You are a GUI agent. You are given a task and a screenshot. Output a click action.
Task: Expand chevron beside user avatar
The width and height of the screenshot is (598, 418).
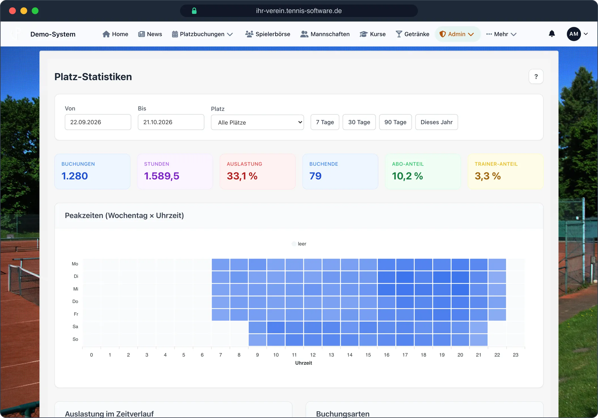click(x=586, y=34)
